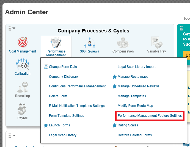This screenshot has width=190, height=147.
Task: Open Performance Management Feature Settings
Action: [150, 116]
